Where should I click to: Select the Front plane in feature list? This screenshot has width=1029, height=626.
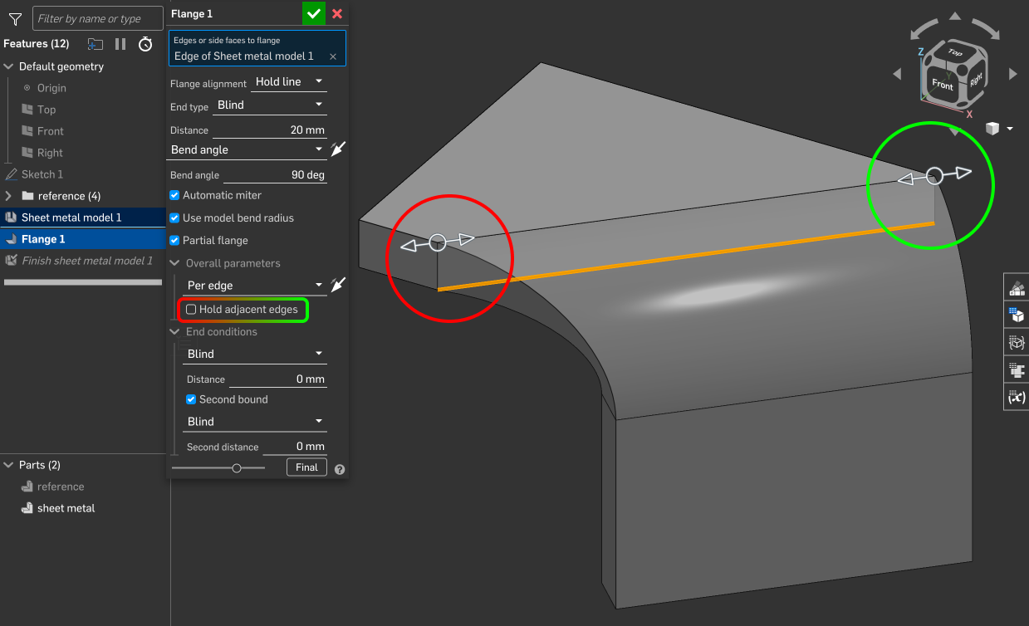click(x=50, y=131)
